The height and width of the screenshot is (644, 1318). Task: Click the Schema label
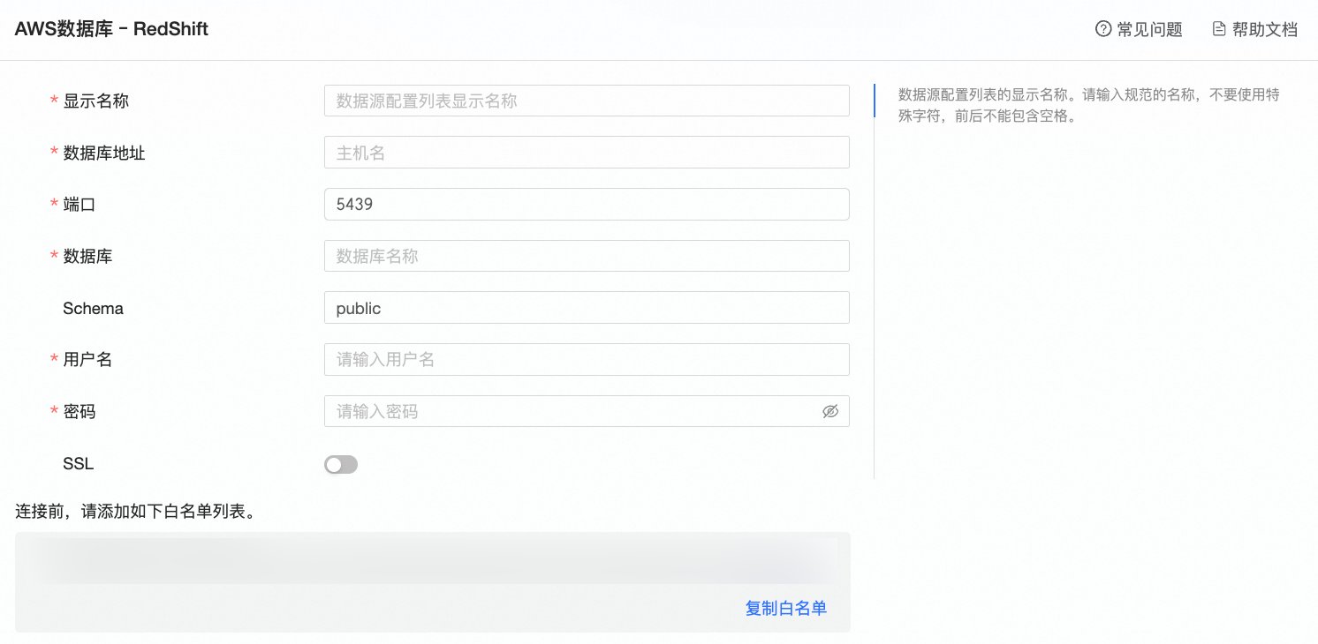coord(93,309)
